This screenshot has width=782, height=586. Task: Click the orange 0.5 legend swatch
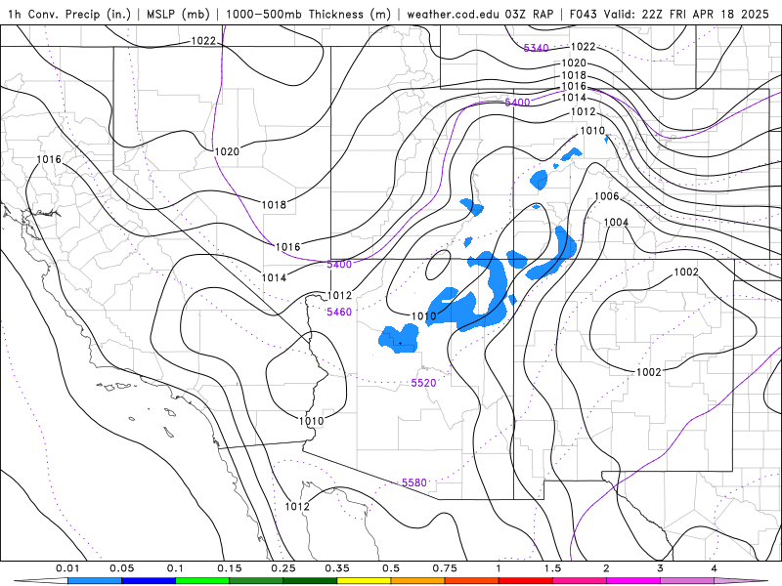coord(418,581)
